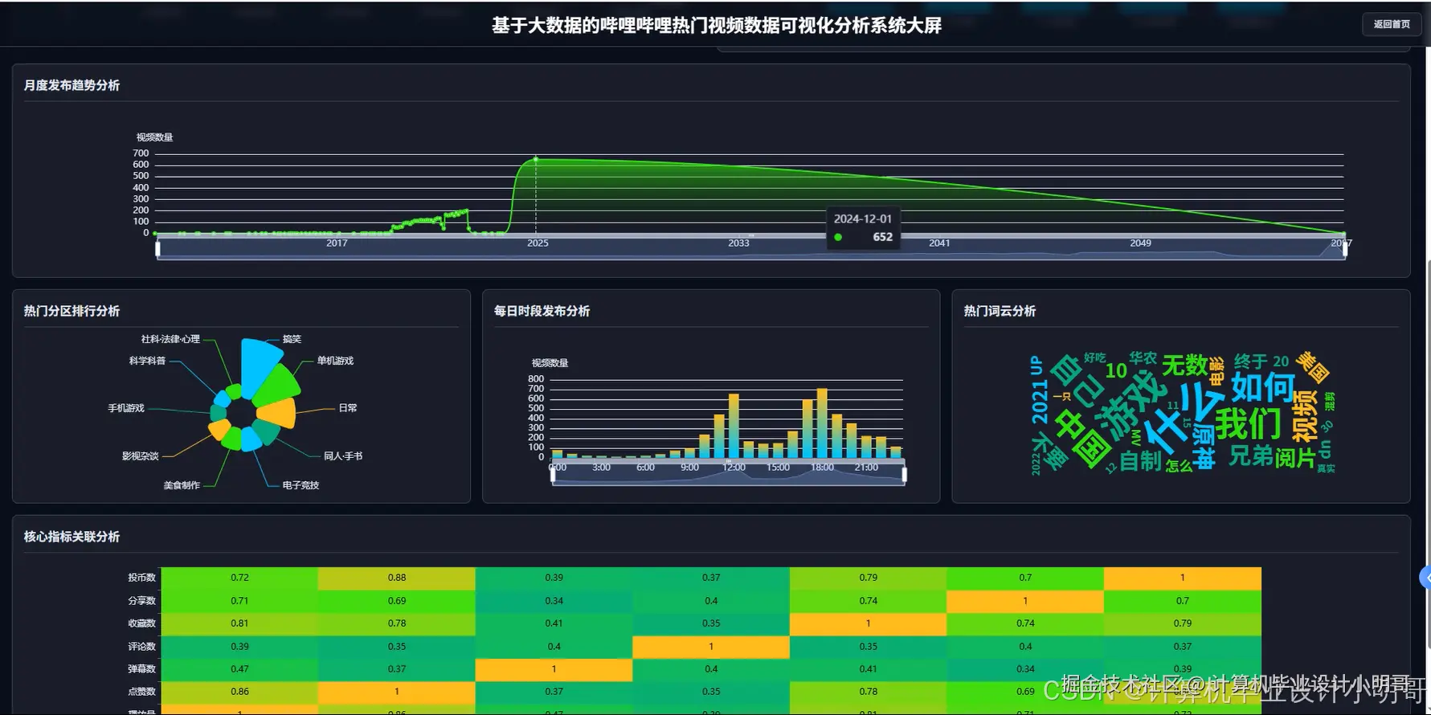
Task: Click the 0.74 cell in 分享数 row
Action: pyautogui.click(x=868, y=600)
